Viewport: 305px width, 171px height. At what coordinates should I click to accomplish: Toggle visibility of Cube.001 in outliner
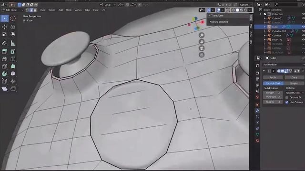click(x=303, y=18)
